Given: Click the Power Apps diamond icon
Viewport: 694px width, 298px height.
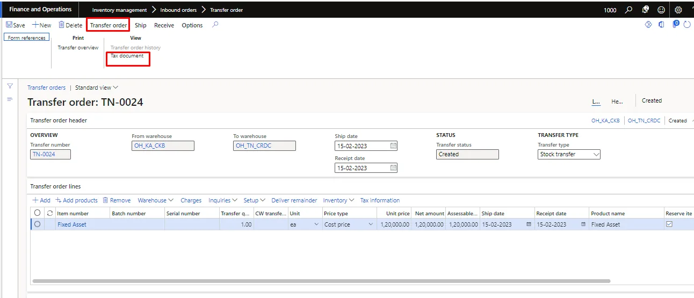Looking at the screenshot, I should pyautogui.click(x=648, y=25).
